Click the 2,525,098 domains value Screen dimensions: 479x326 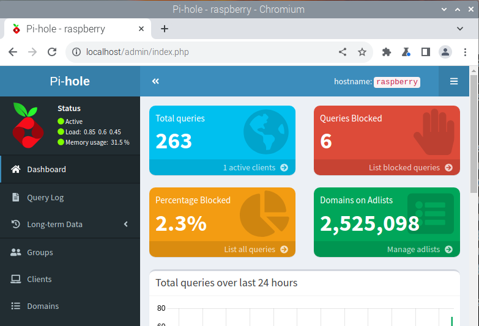tap(369, 223)
